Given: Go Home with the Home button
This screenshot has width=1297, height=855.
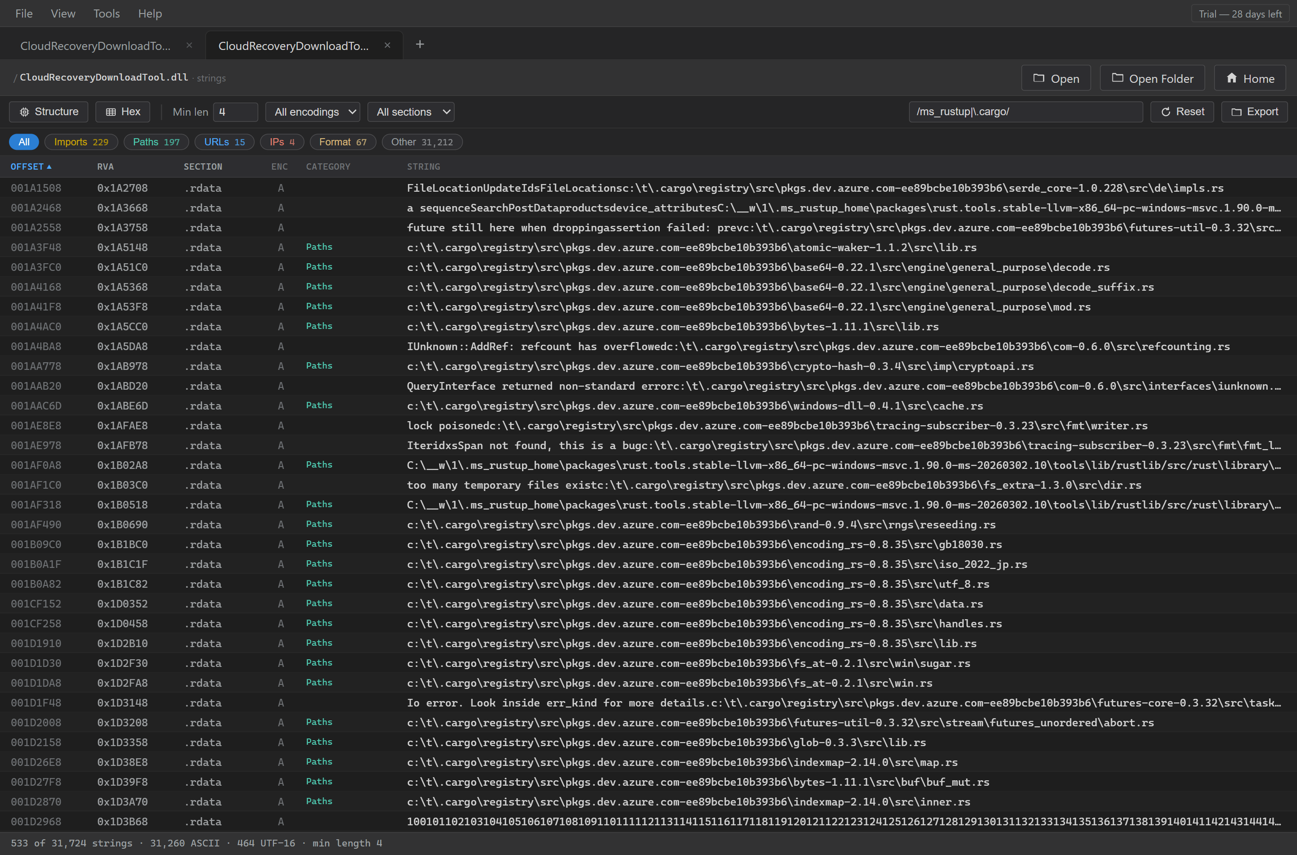Looking at the screenshot, I should click(1250, 78).
